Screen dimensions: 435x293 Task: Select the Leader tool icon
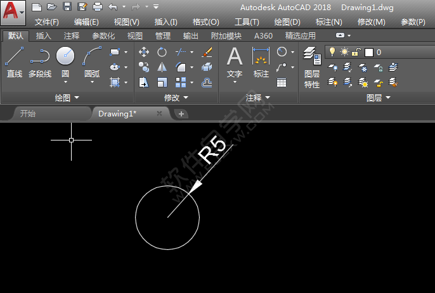coord(282,67)
